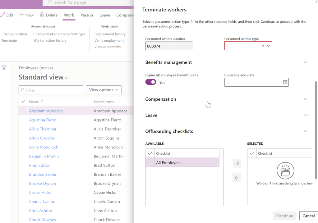Expand the Leave section
Image resolution: width=318 pixels, height=223 pixels.
(306, 115)
